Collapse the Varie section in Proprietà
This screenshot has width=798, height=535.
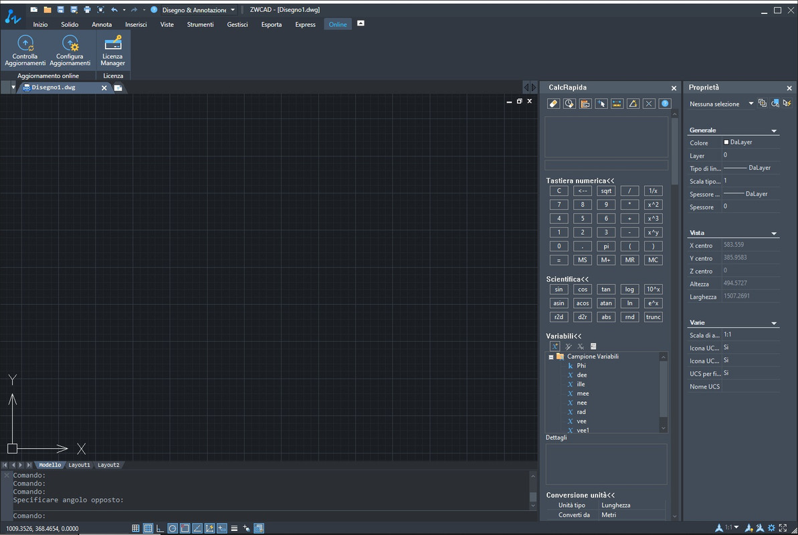(x=774, y=323)
